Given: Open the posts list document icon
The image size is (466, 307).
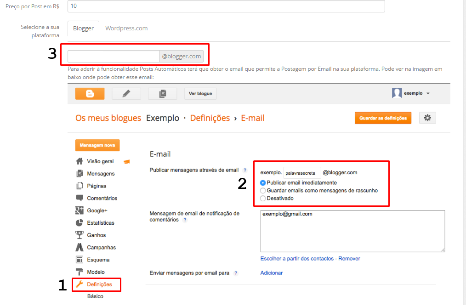Looking at the screenshot, I should click(163, 94).
